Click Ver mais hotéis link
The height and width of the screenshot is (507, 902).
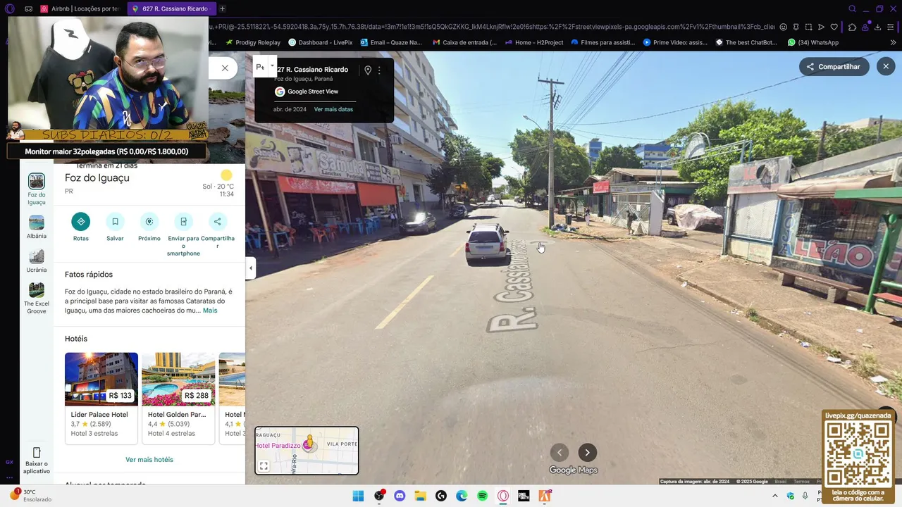[149, 460]
